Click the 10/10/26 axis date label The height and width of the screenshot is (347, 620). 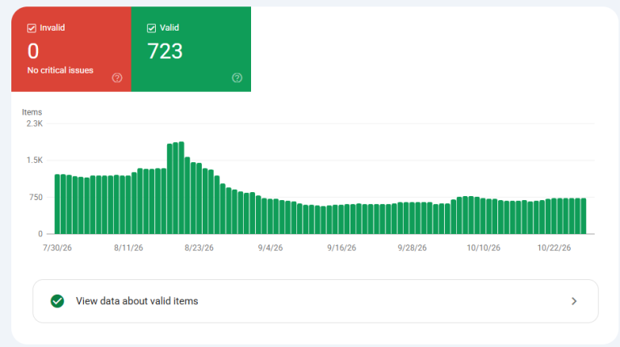pos(484,248)
